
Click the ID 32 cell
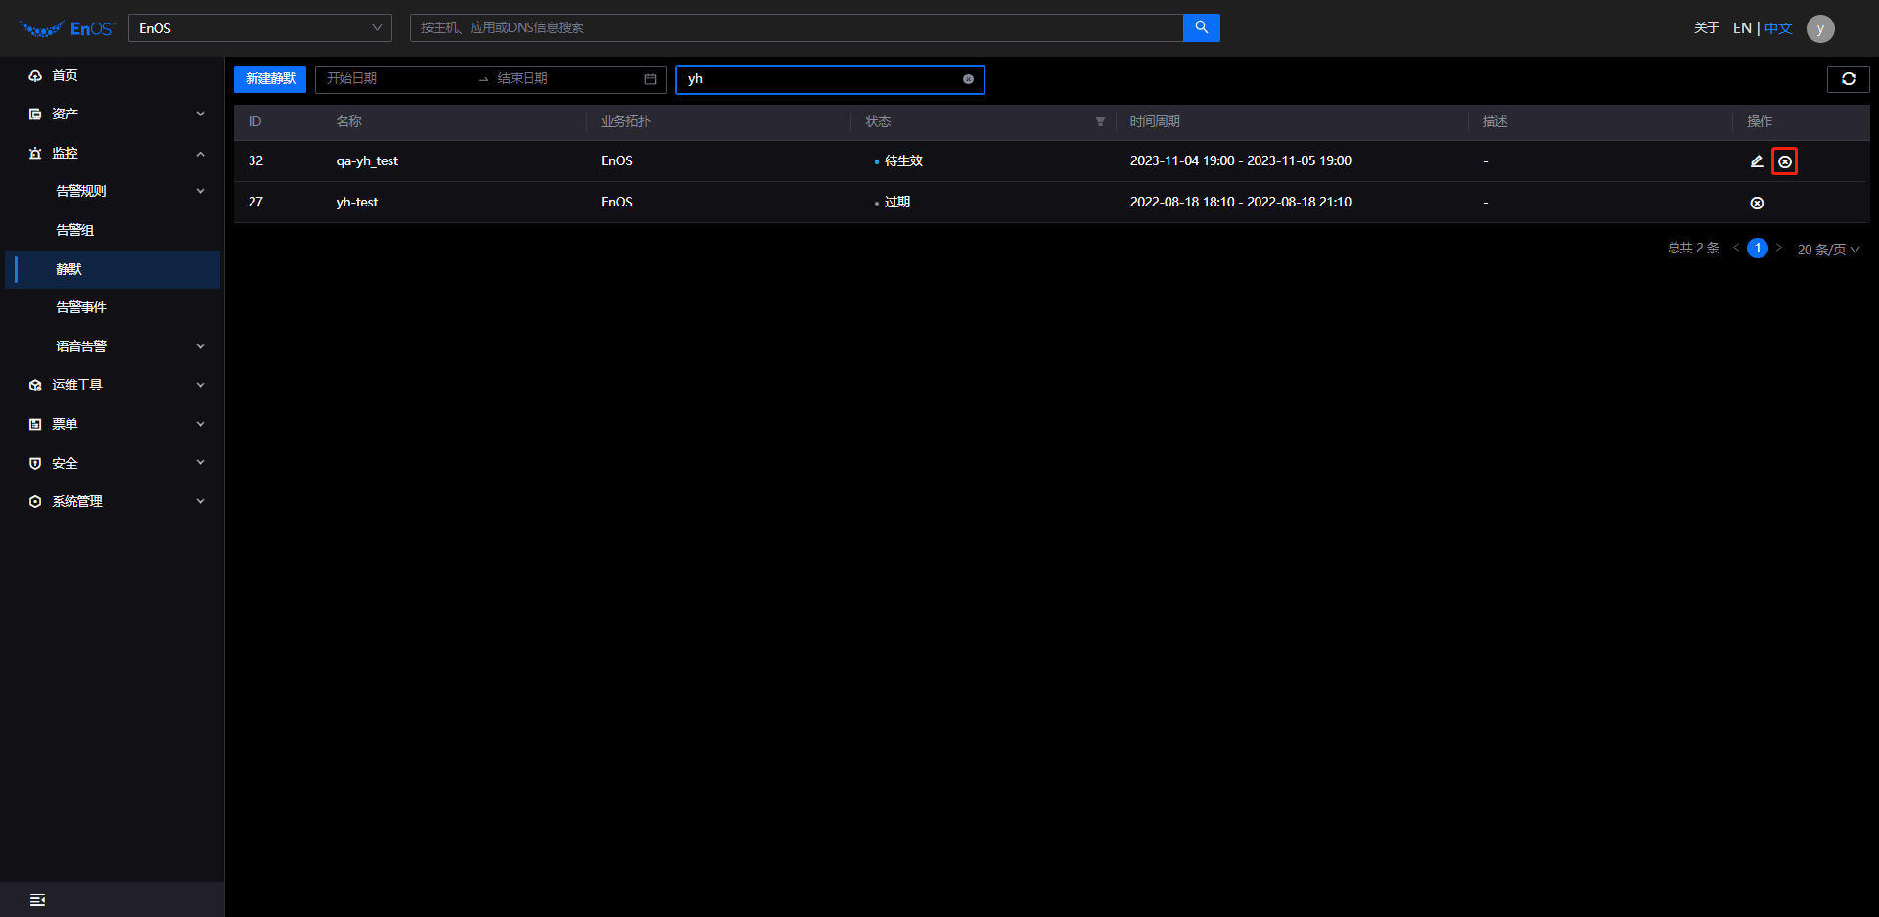pyautogui.click(x=255, y=161)
